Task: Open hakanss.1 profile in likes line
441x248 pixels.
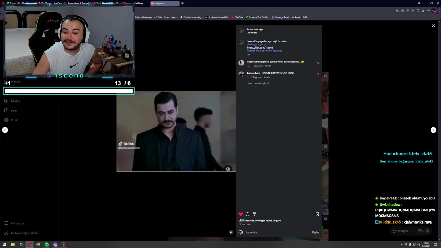Action: click(250, 220)
